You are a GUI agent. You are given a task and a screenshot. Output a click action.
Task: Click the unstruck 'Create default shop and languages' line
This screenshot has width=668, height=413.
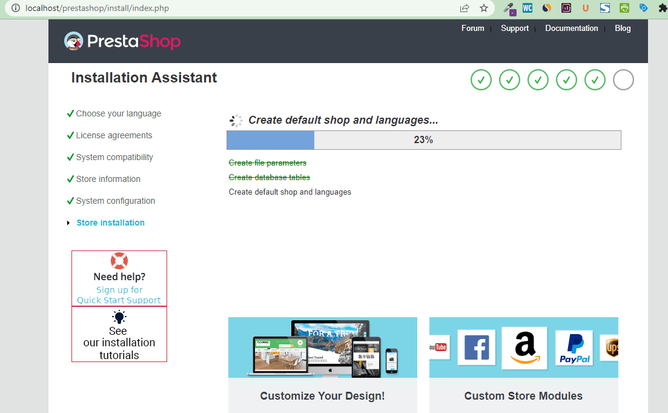point(289,192)
